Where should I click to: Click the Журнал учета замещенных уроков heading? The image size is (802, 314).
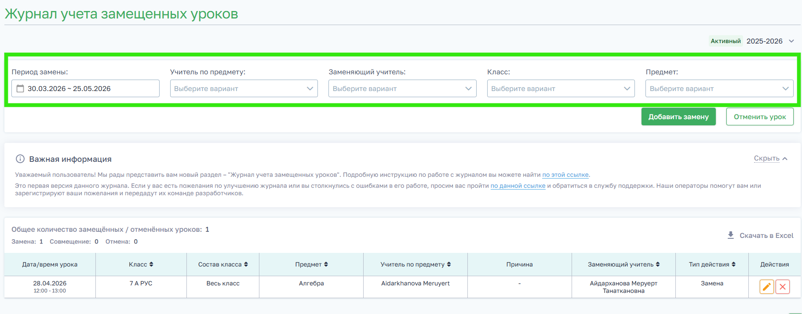(121, 14)
